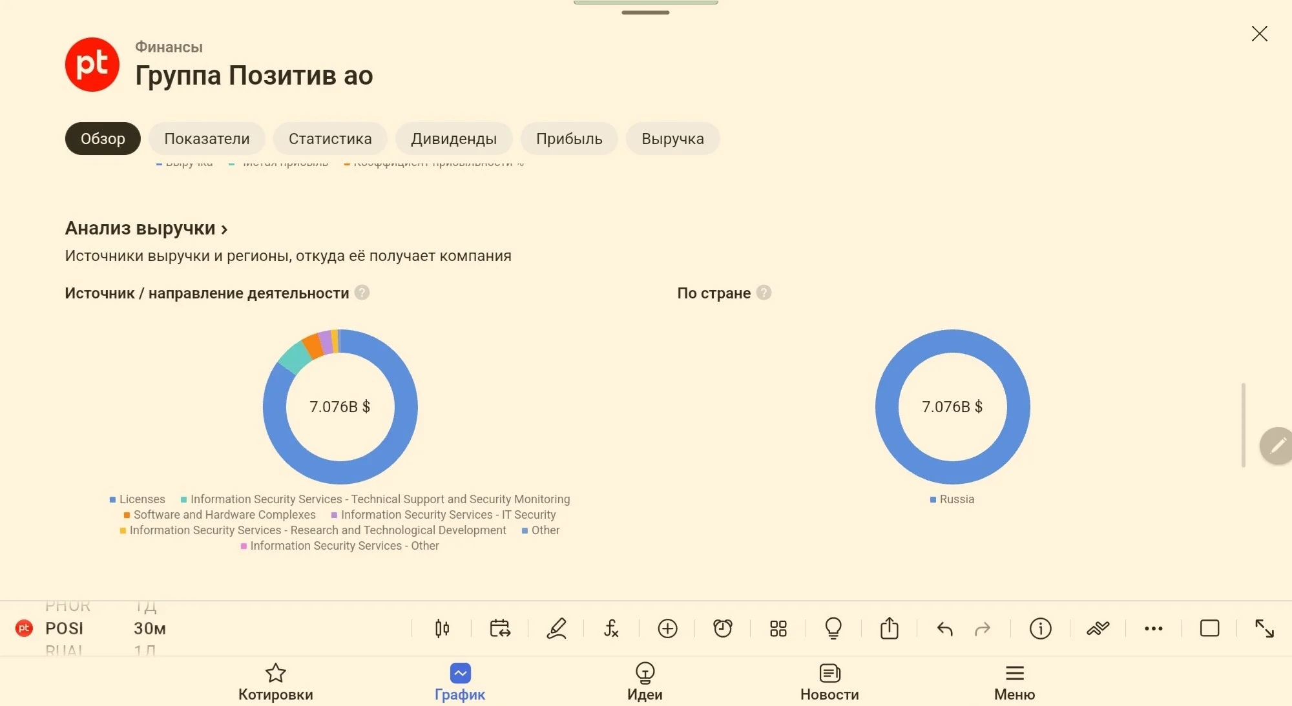This screenshot has width=1292, height=706.
Task: Open the symbol info icon
Action: coord(1040,628)
